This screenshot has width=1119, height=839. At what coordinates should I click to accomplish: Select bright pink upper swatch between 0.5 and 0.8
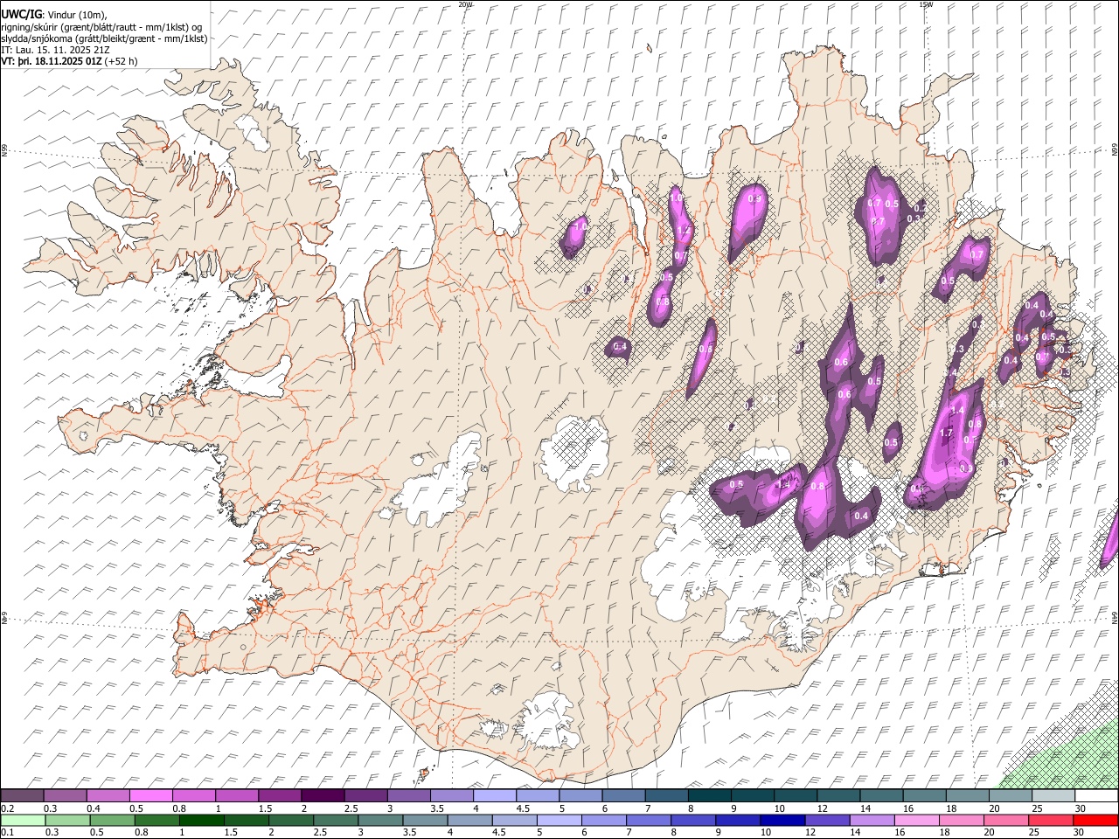tap(150, 795)
